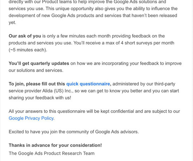Click the "To join, please fill out this" text
Viewport: 193px width, 161px height.
[x=37, y=84]
